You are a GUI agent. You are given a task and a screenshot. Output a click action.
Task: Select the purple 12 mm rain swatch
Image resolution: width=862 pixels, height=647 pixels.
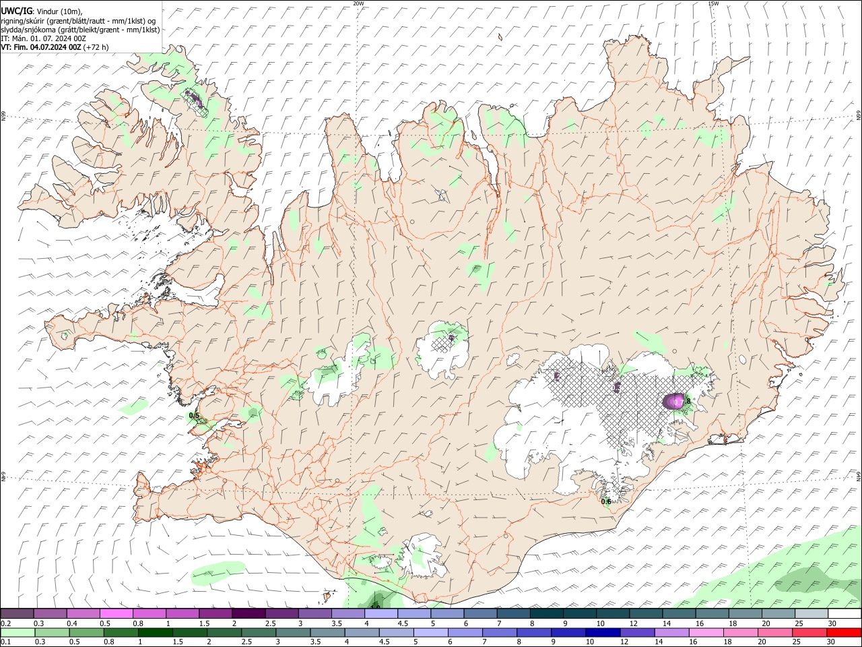coord(638,633)
